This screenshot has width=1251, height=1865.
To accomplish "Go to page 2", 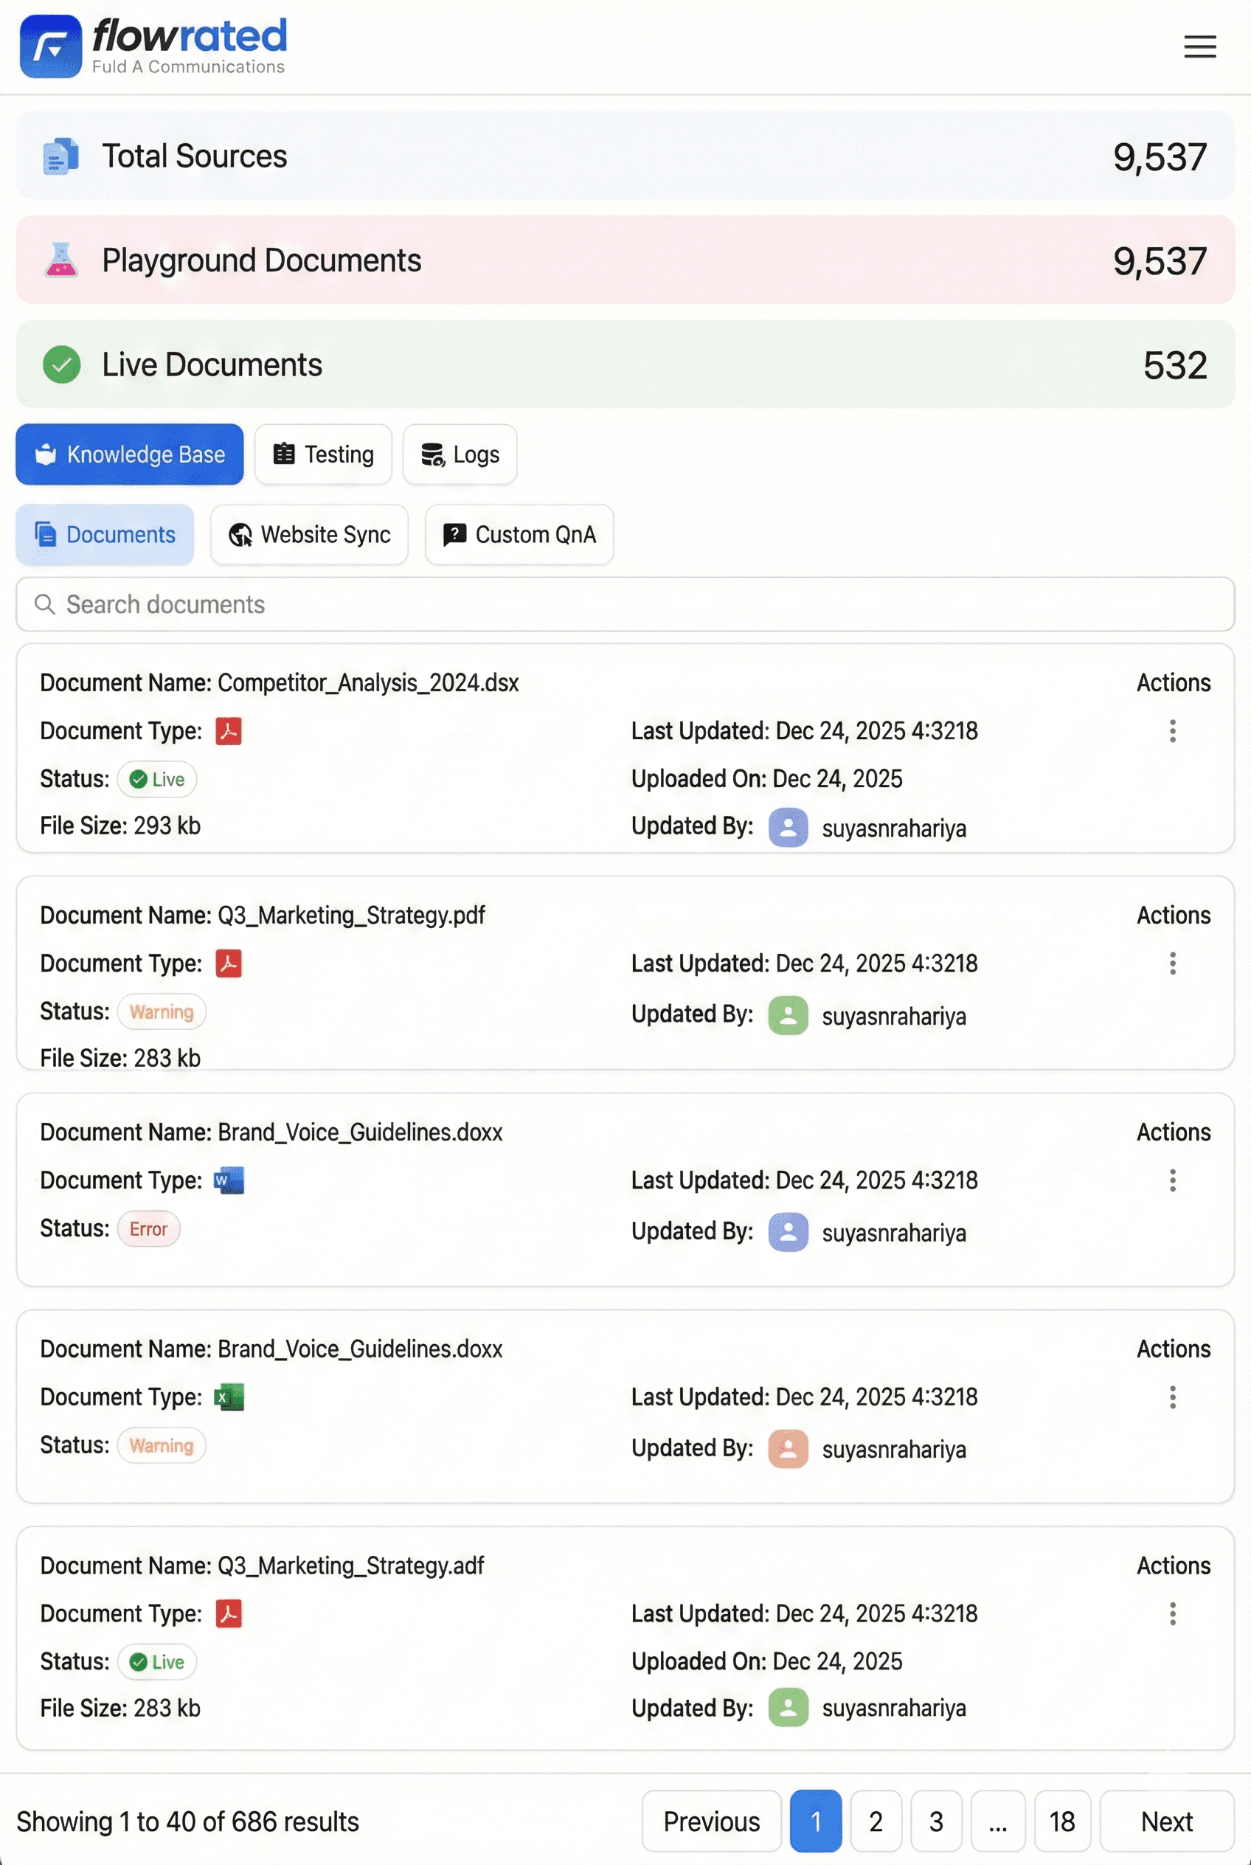I will pyautogui.click(x=876, y=1821).
